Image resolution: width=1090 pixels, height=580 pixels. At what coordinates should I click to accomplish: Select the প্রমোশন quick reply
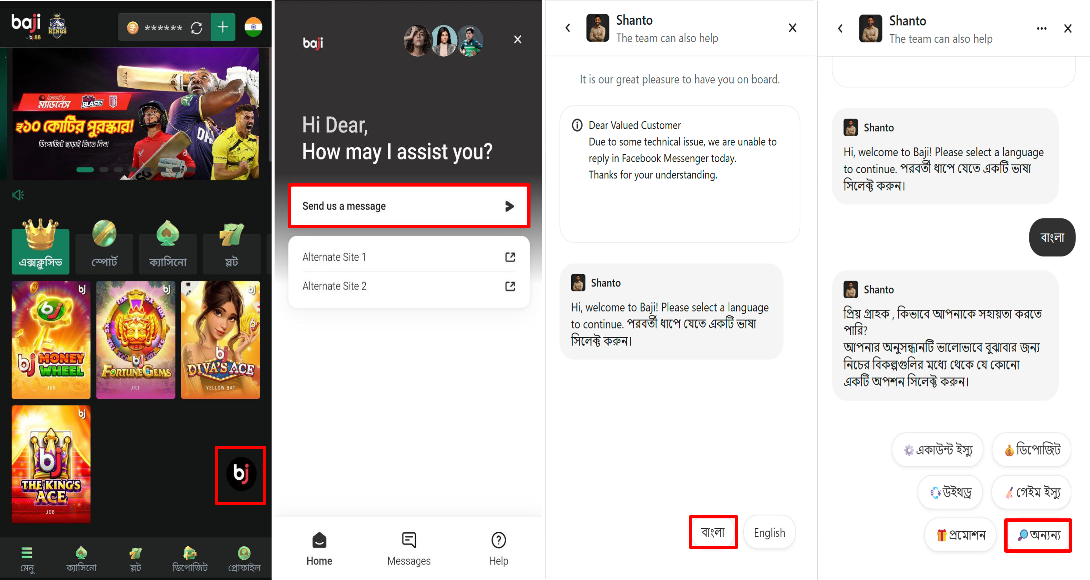[960, 535]
